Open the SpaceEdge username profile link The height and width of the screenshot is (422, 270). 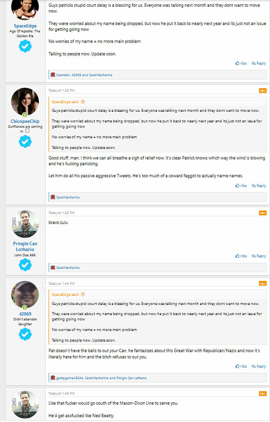pyautogui.click(x=25, y=26)
